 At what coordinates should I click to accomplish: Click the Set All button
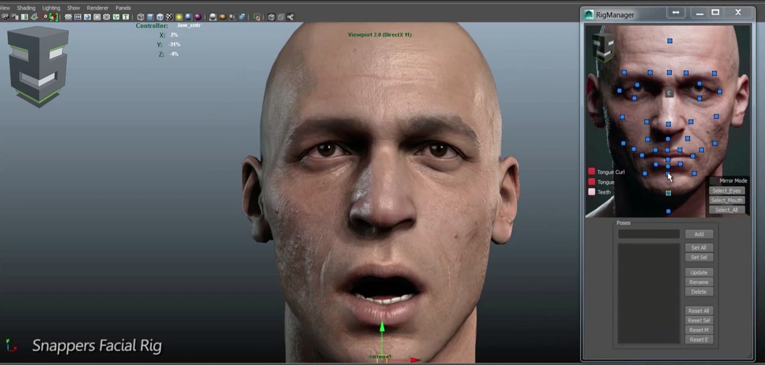(x=699, y=248)
